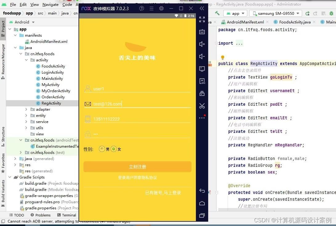Viewport: 336px width, 226px height.
Task: Decrease emulator volume in Nox sidebar
Action: pyautogui.click(x=202, y=56)
